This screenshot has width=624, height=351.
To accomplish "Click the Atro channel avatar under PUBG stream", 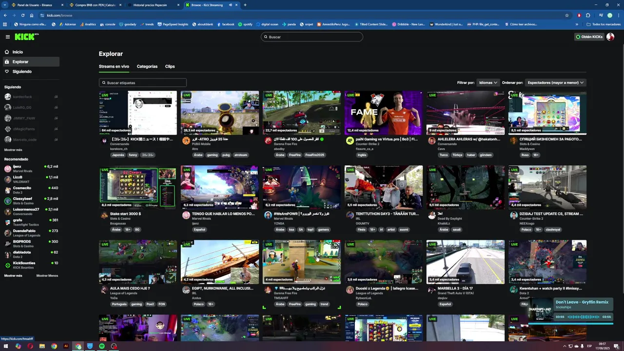I will (186, 141).
